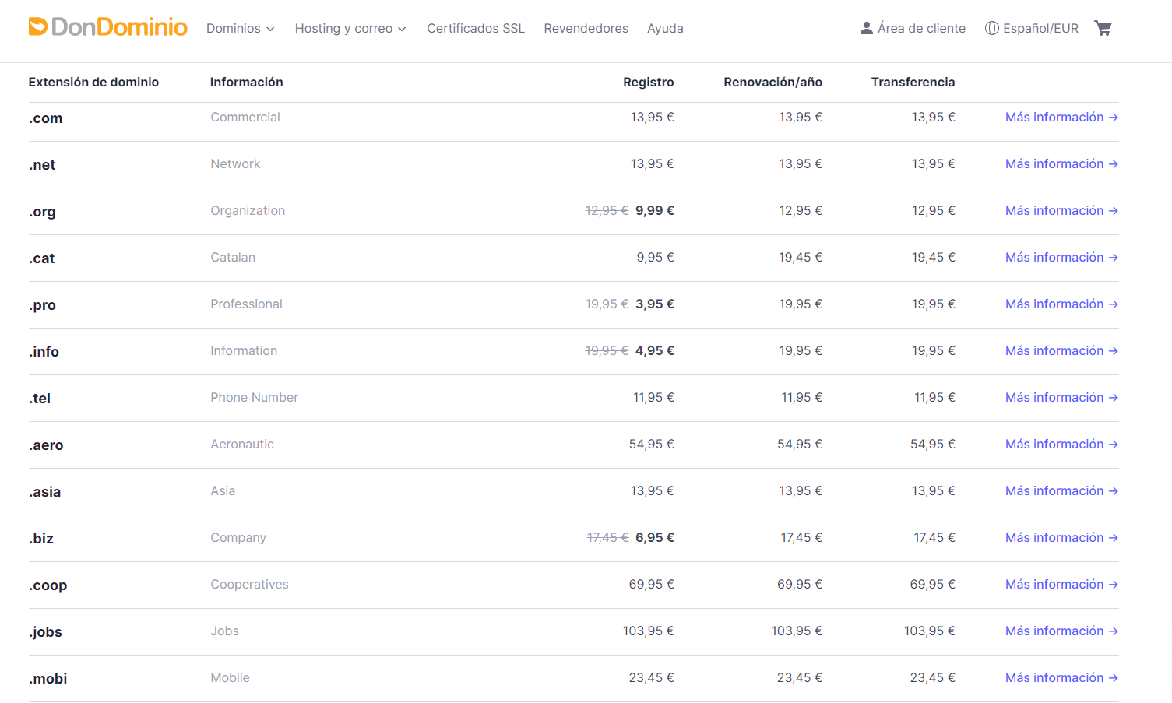1172x703 pixels.
Task: Click the .aero domain extension name
Action: (47, 445)
